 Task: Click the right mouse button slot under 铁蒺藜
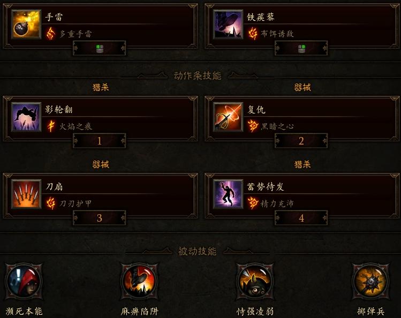(301, 48)
